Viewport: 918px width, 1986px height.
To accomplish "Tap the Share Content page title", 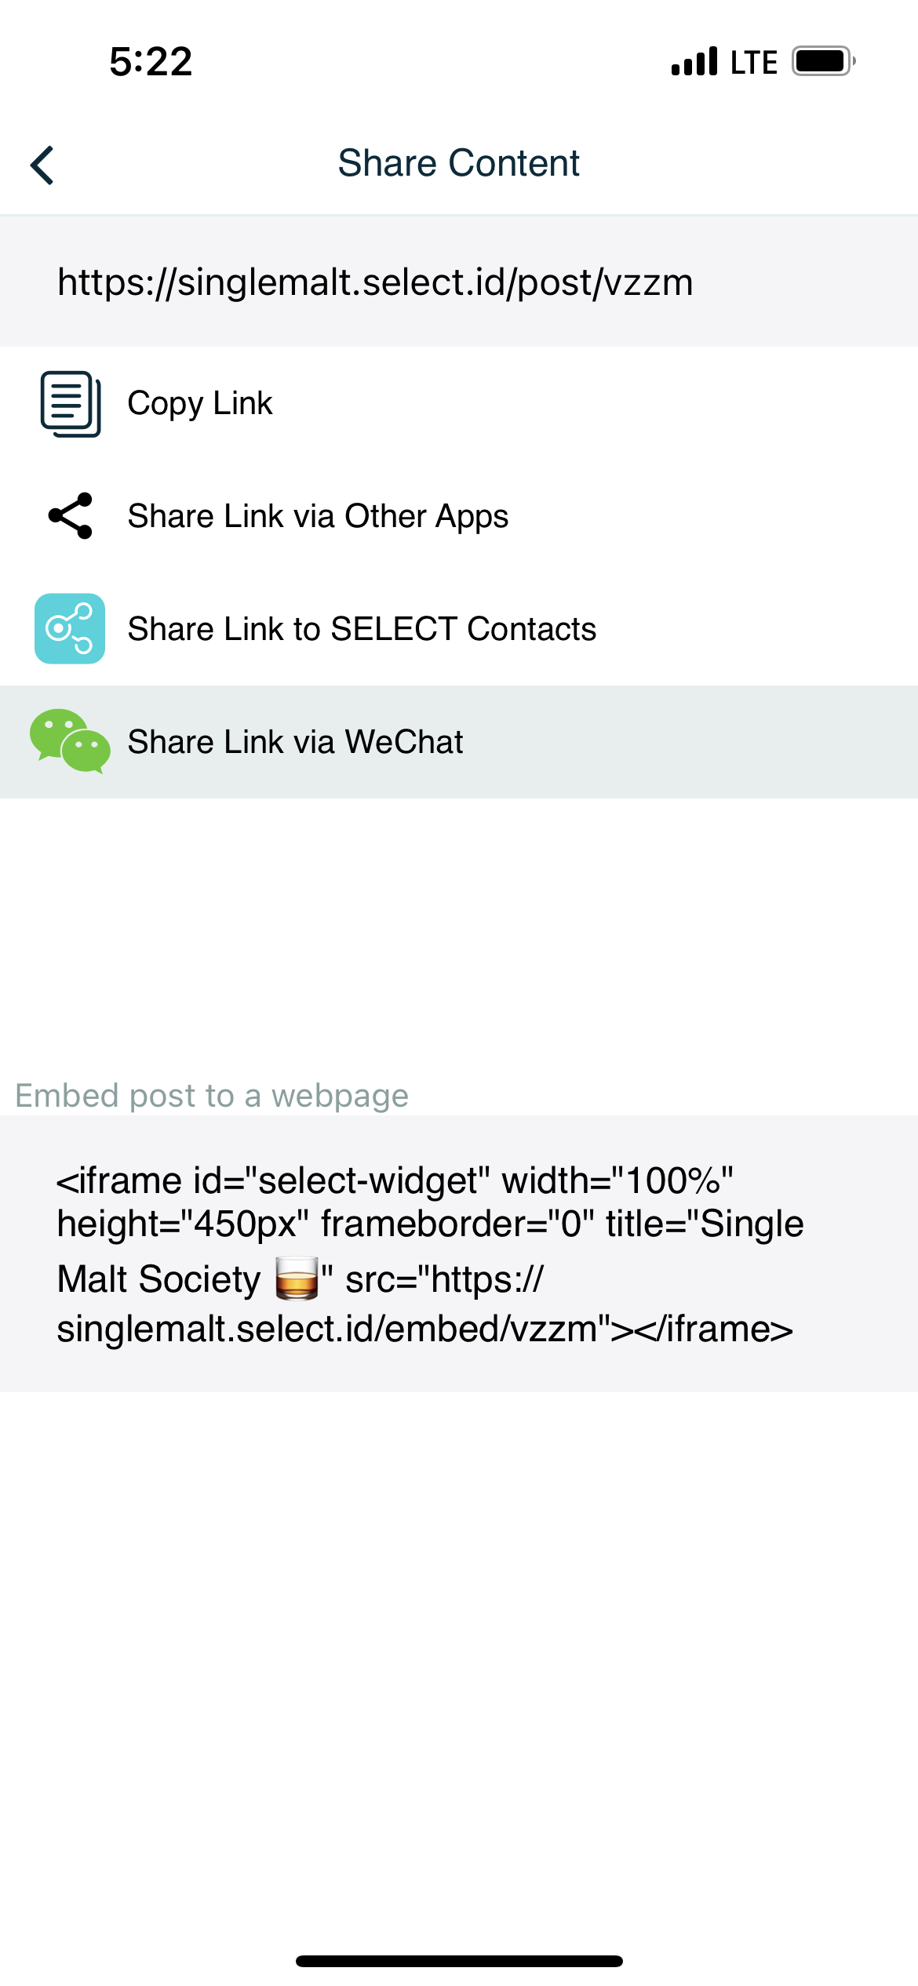I will pyautogui.click(x=459, y=163).
